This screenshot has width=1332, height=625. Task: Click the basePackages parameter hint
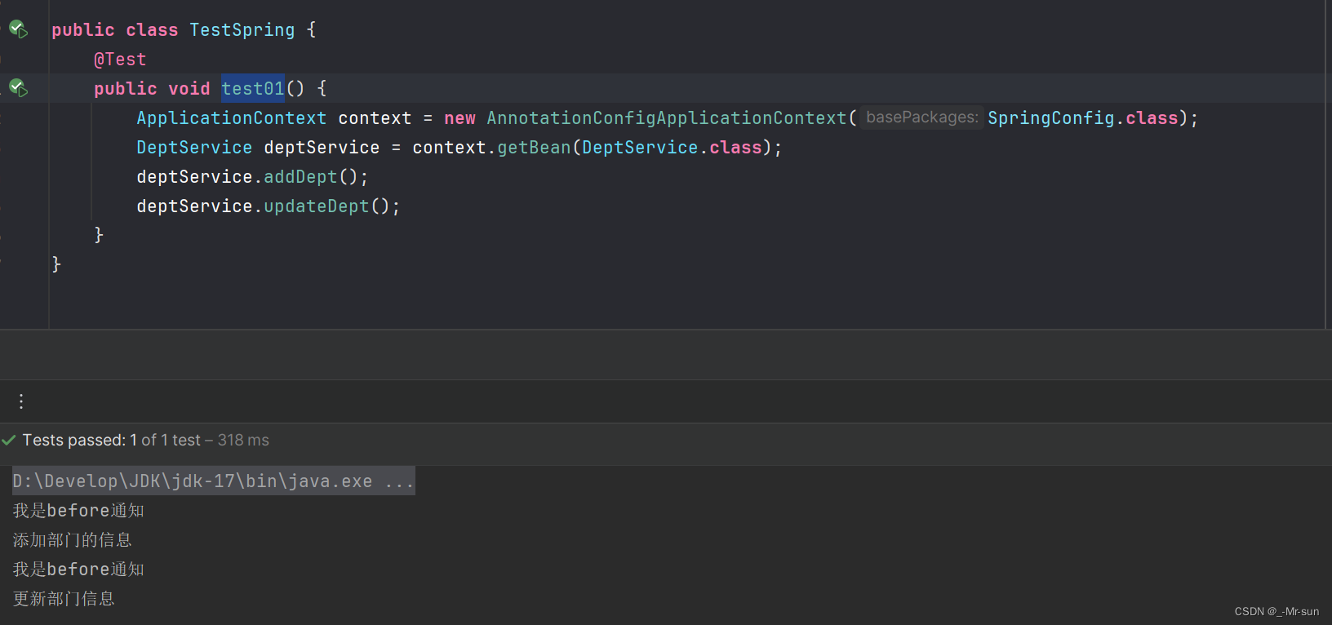921,117
